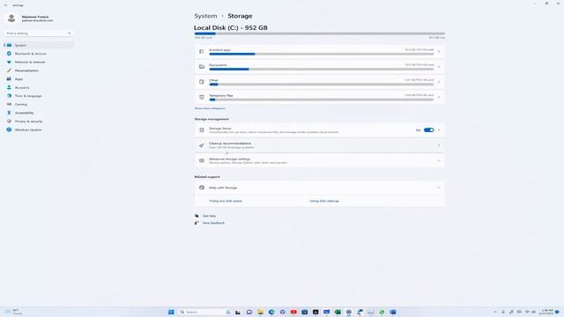Image resolution: width=564 pixels, height=317 pixels.
Task: Open Bluetooth & devices settings icon
Action: pyautogui.click(x=9, y=54)
